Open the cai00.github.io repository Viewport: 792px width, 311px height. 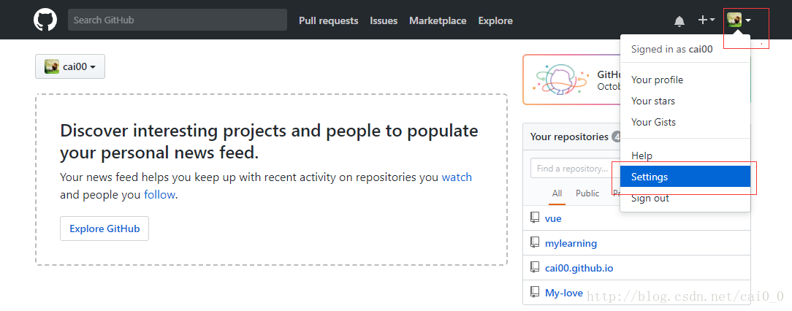[579, 268]
